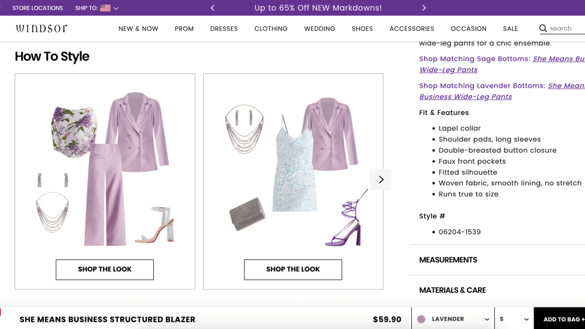Click Store Locations link
585x329 pixels.
coord(37,8)
